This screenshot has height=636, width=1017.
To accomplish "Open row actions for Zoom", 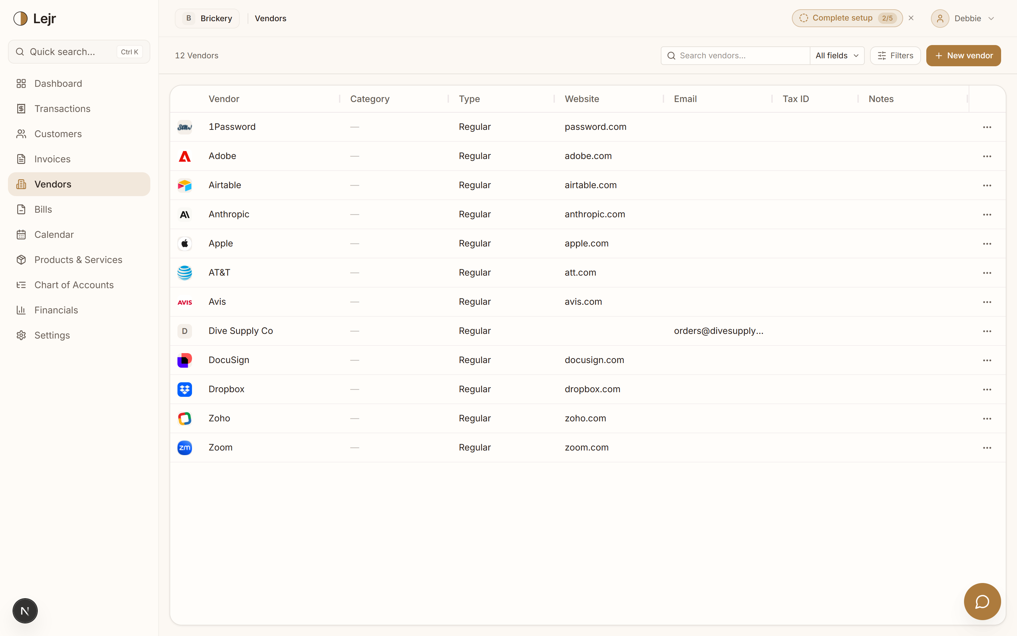I will pyautogui.click(x=987, y=448).
